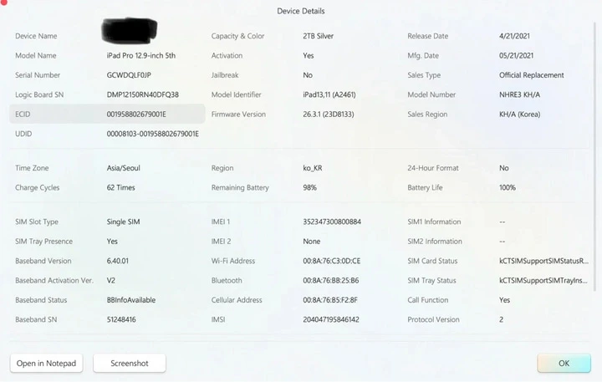Screen dimensions: 602x382
Task: Click the model number NHRE3 KH/A
Action: 519,94
